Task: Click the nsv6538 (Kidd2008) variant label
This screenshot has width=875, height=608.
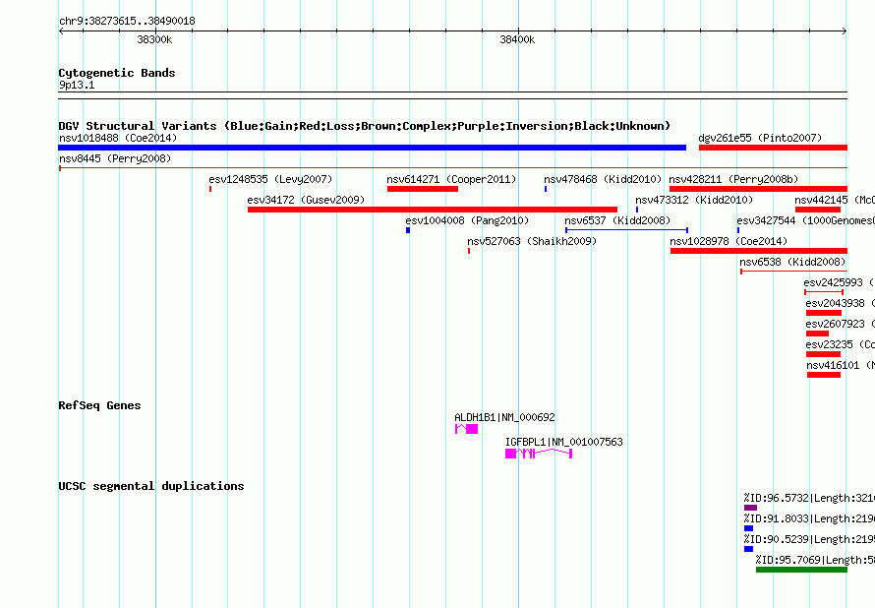Action: pos(792,262)
